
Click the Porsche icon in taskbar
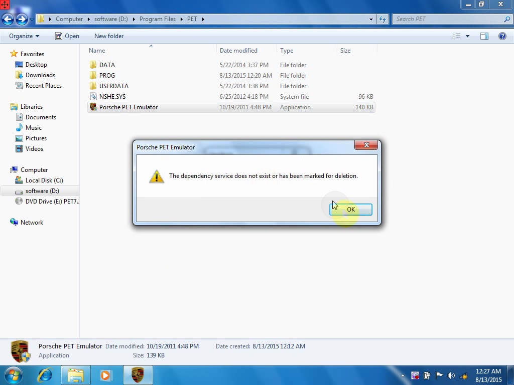(x=138, y=375)
